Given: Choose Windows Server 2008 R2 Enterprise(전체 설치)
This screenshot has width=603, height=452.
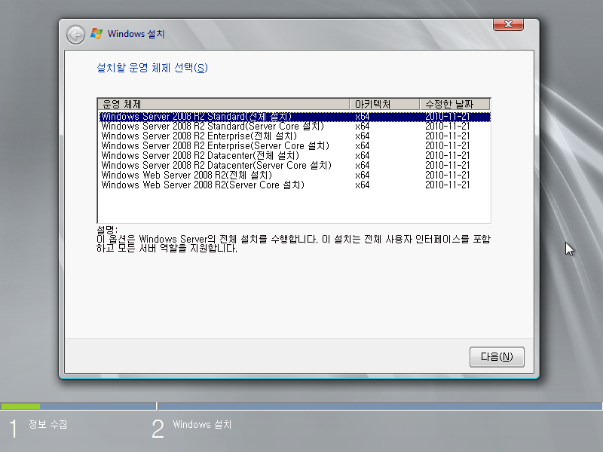Looking at the screenshot, I should [x=295, y=136].
